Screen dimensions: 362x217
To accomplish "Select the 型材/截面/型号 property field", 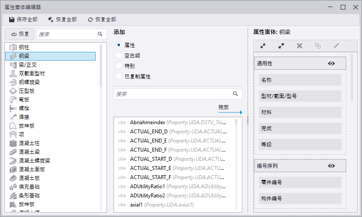I will pos(300,96).
